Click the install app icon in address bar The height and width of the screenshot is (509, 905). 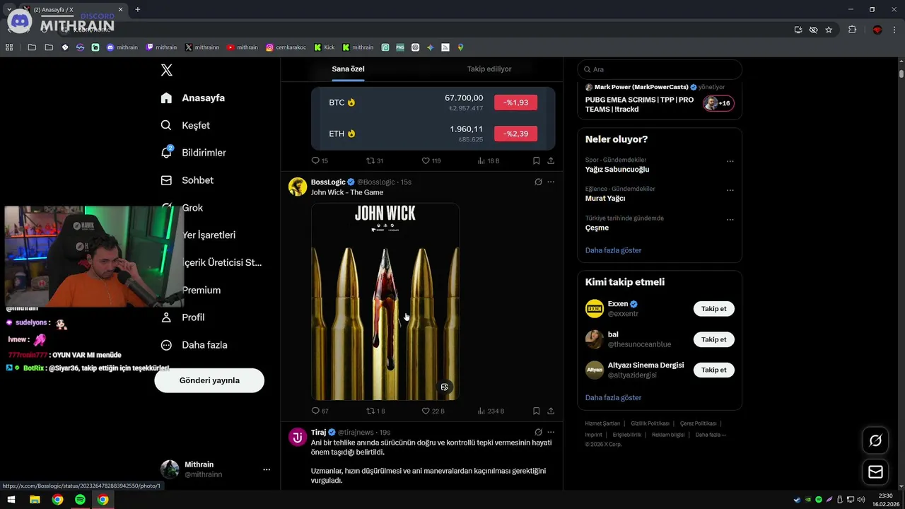tap(798, 30)
